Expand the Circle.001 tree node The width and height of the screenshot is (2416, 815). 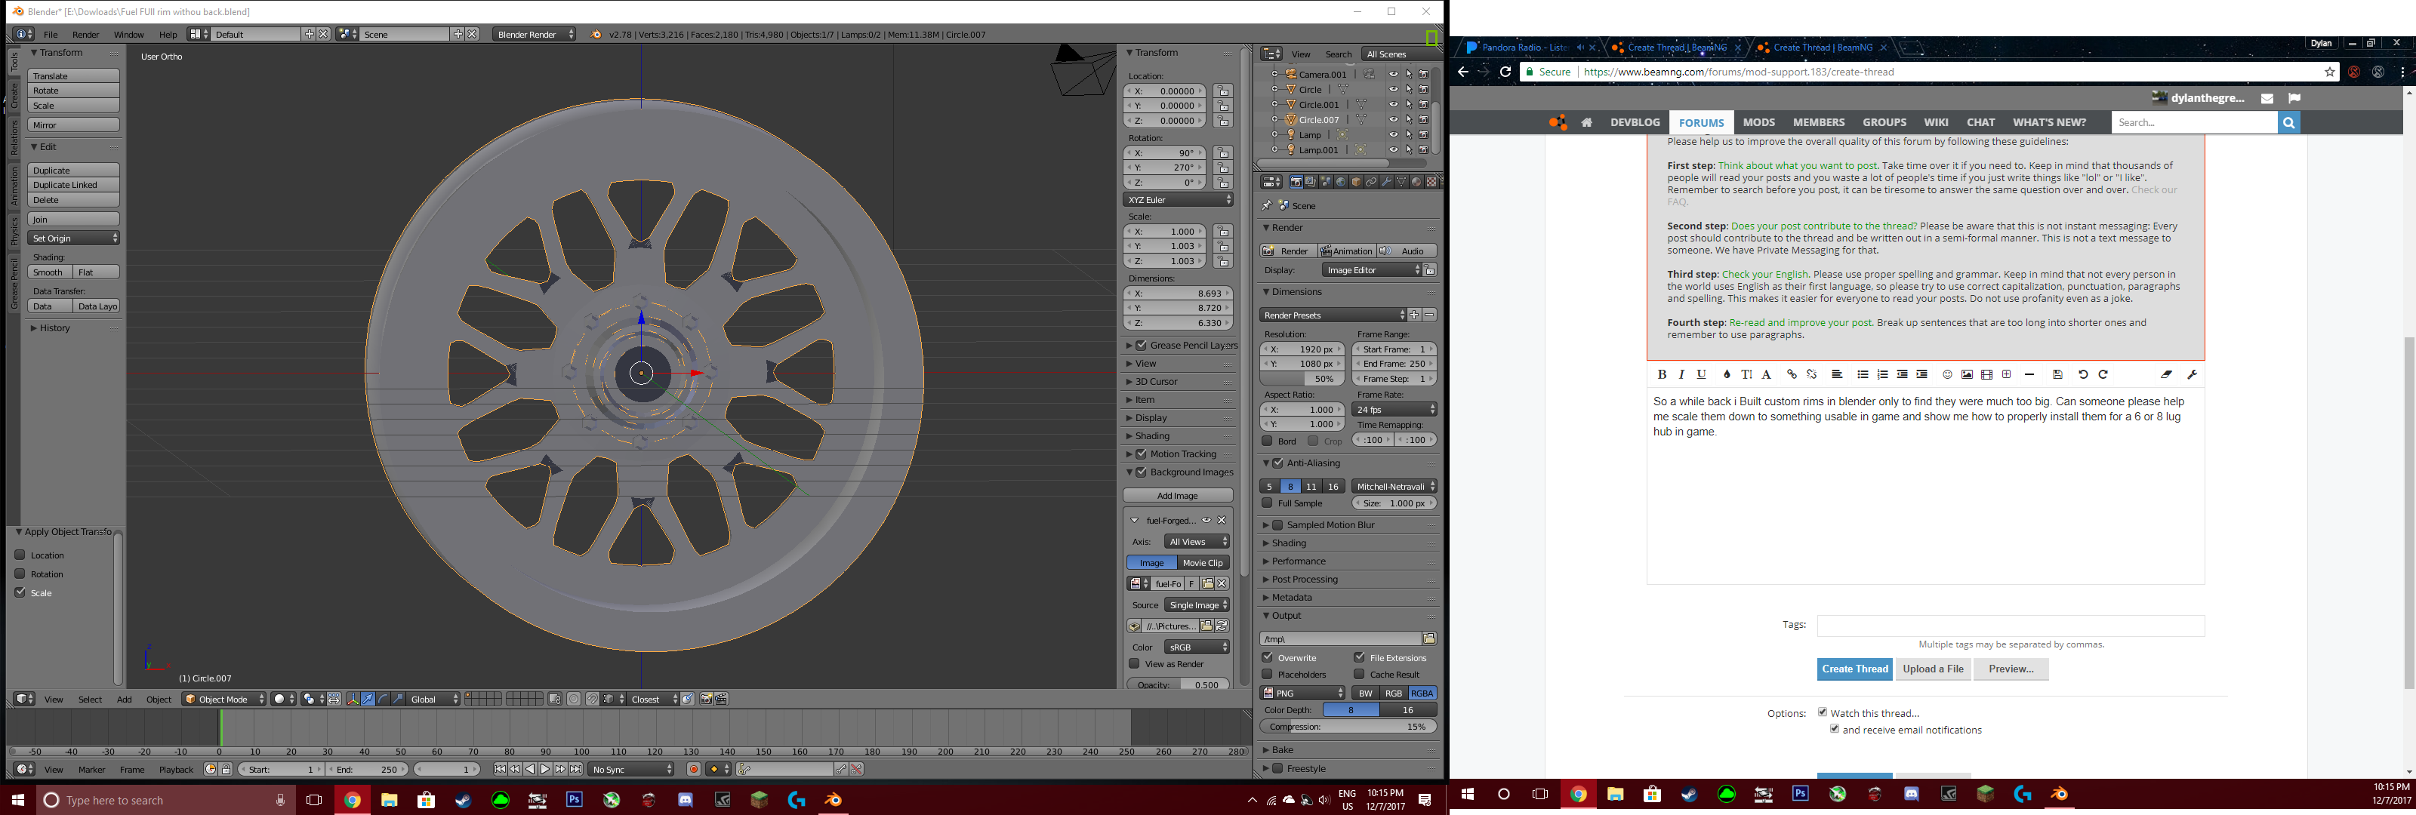1275,104
